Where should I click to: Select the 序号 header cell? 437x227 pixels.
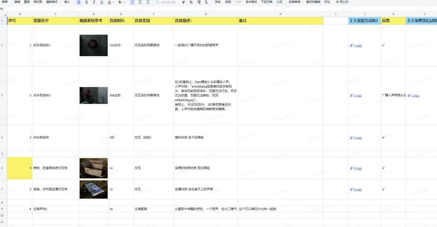(19, 21)
